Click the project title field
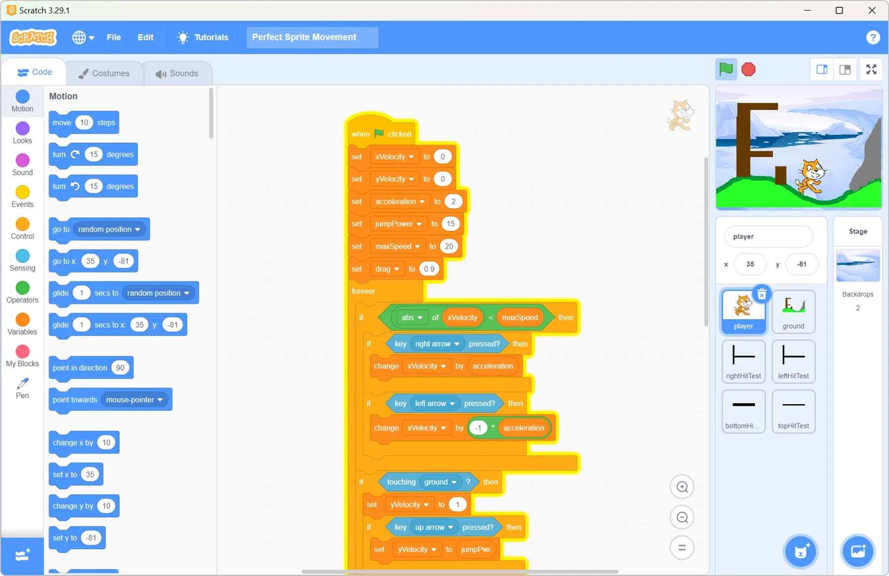 [x=312, y=38]
